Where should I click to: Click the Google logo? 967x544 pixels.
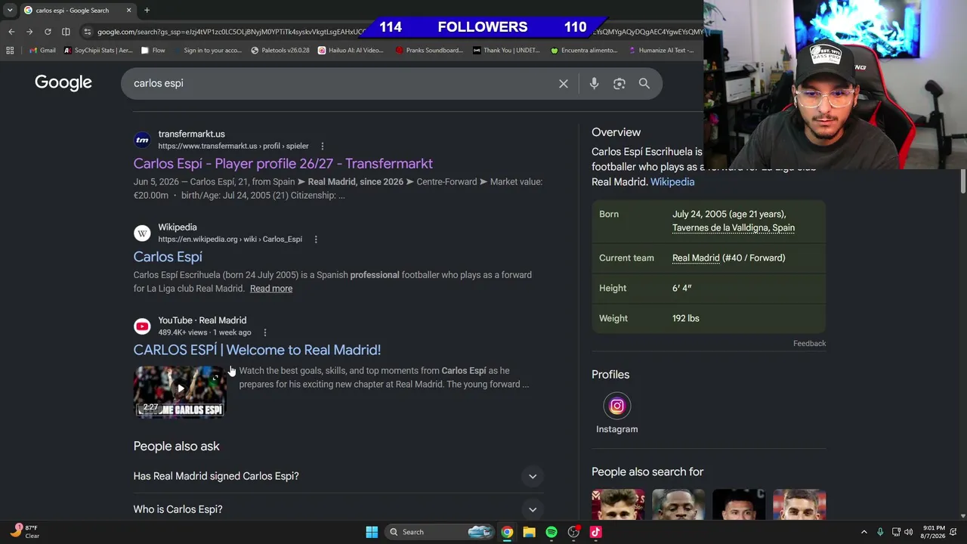[x=63, y=83]
